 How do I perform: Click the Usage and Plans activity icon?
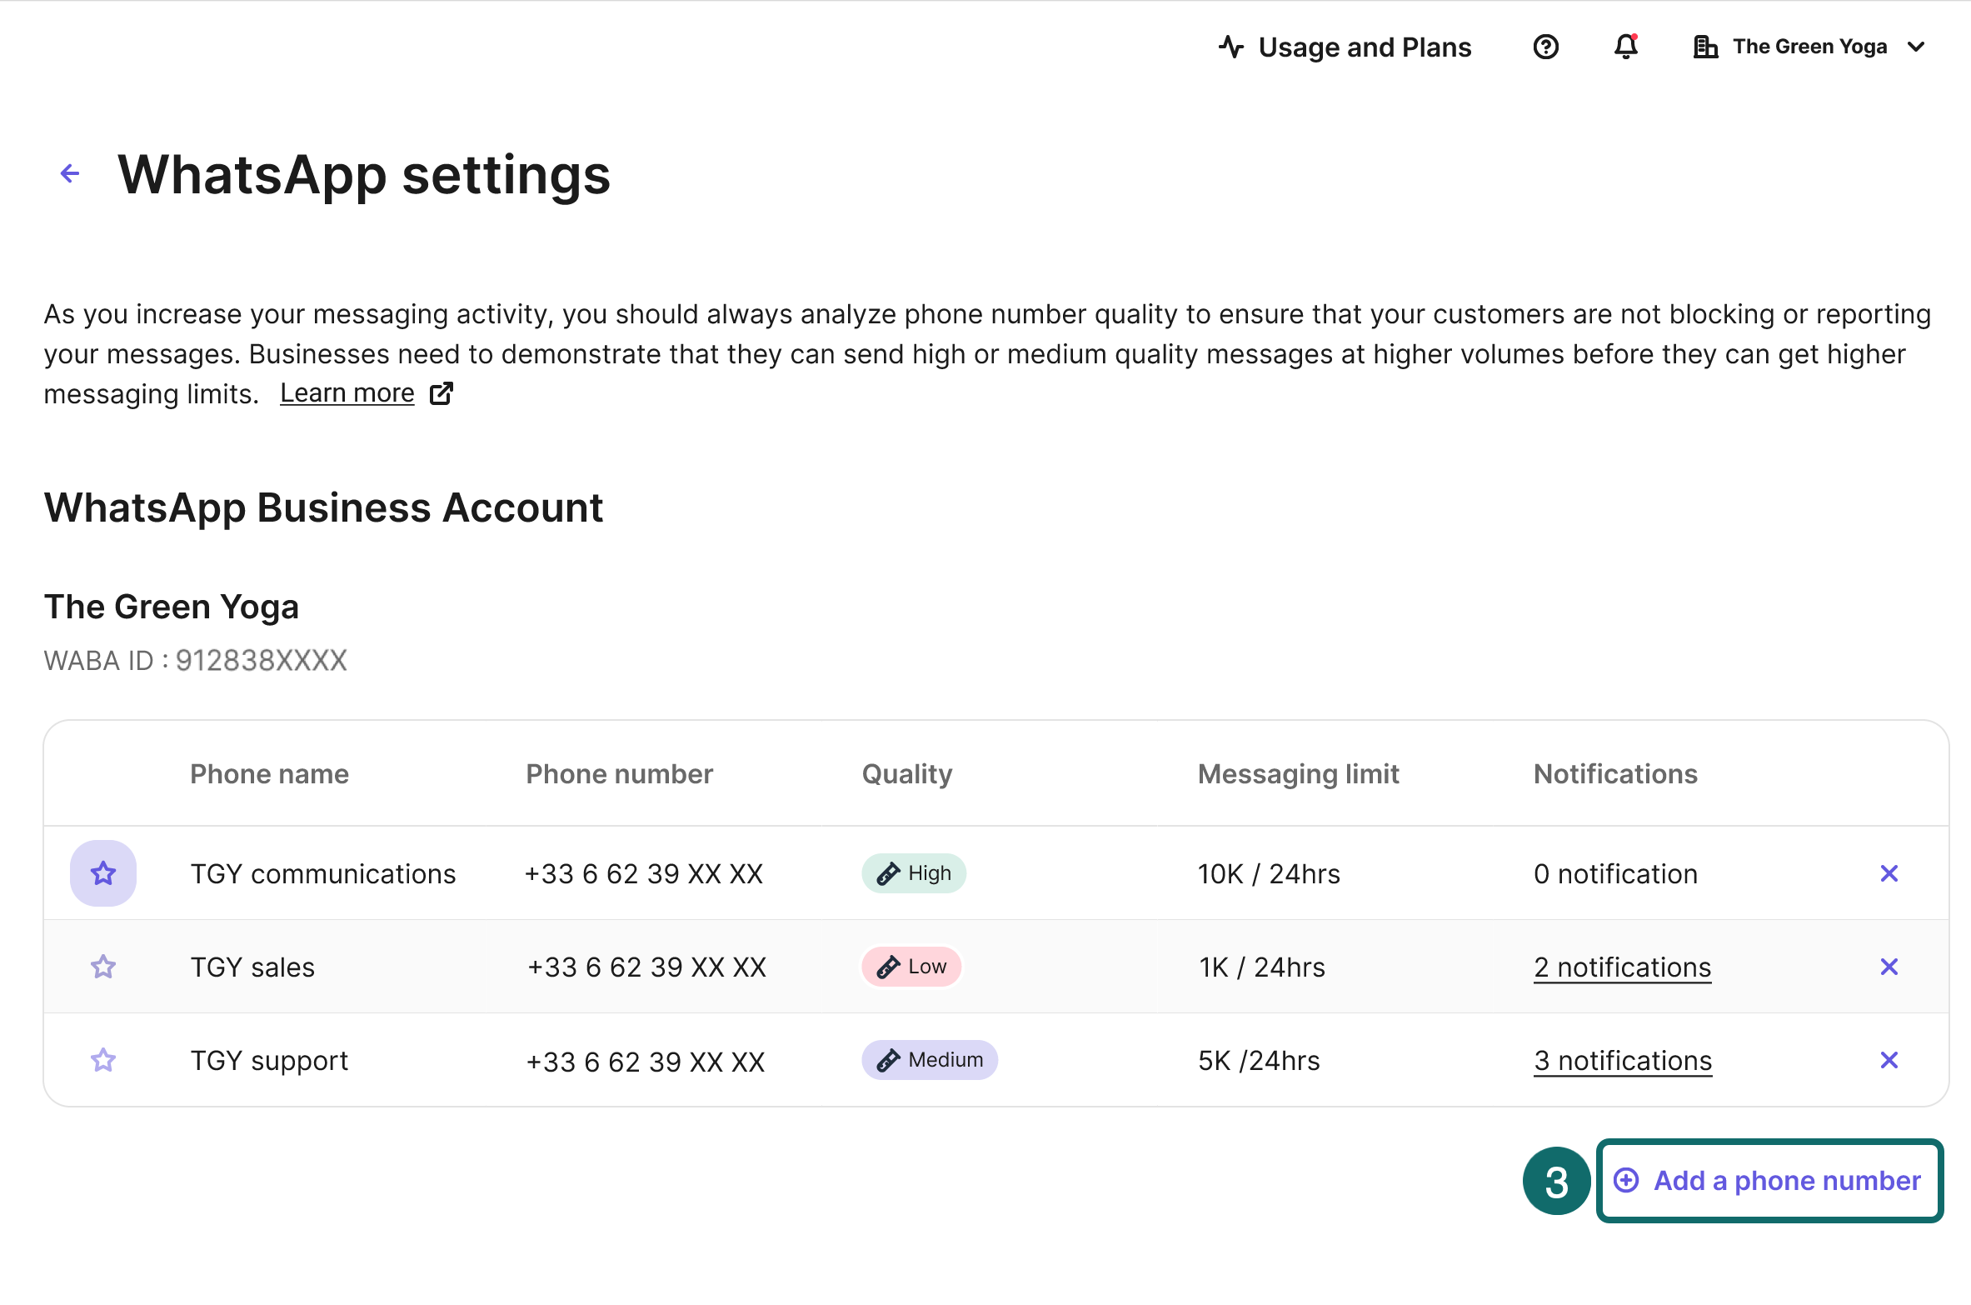[1231, 47]
